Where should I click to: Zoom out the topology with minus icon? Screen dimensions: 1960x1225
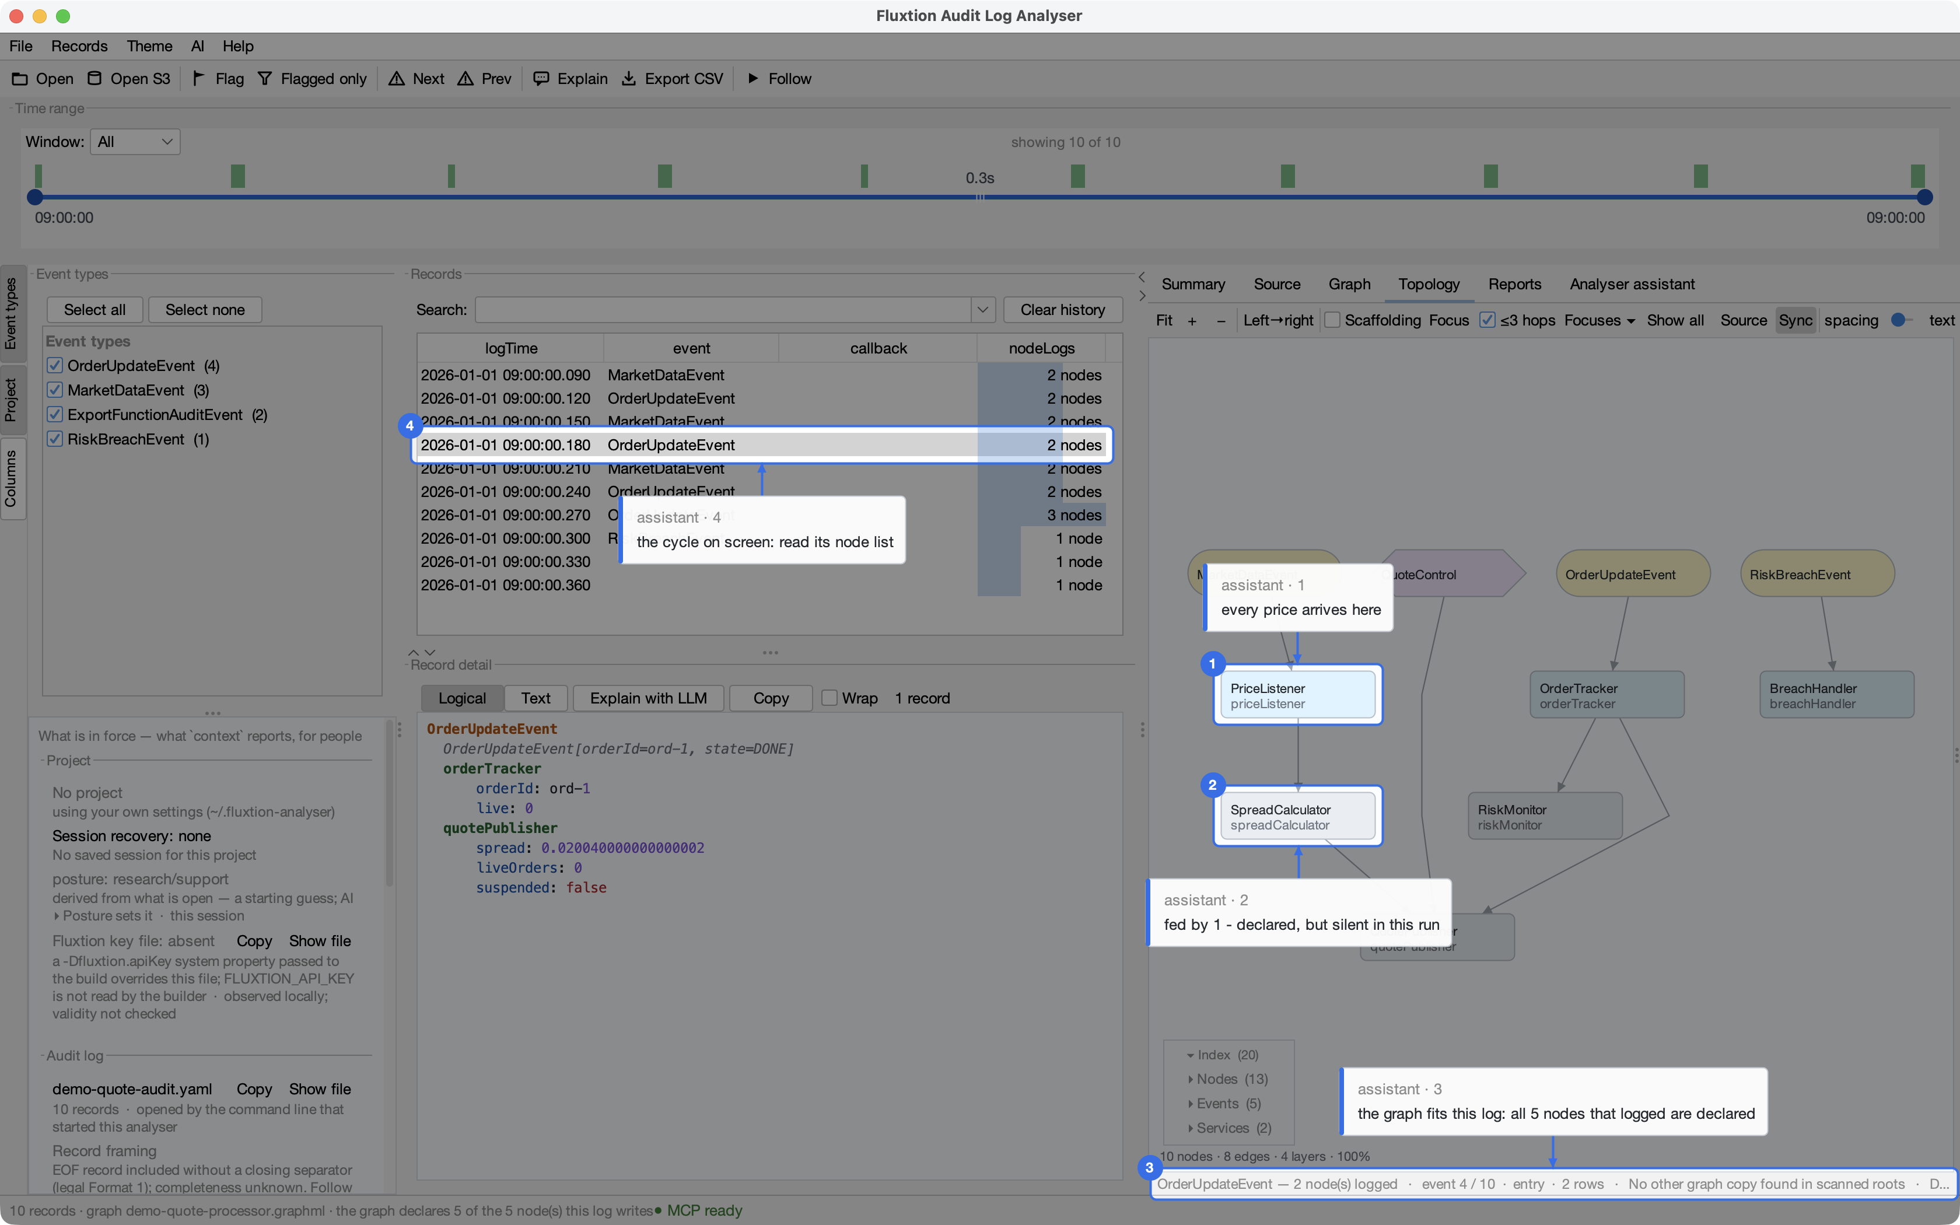pos(1220,321)
